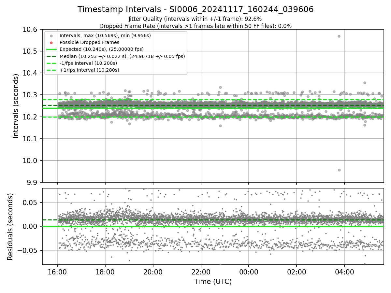The height and width of the screenshot is (293, 391).
Task: Select the 'Dropped Frame Rate' subtitle line
Action: [x=195, y=26]
